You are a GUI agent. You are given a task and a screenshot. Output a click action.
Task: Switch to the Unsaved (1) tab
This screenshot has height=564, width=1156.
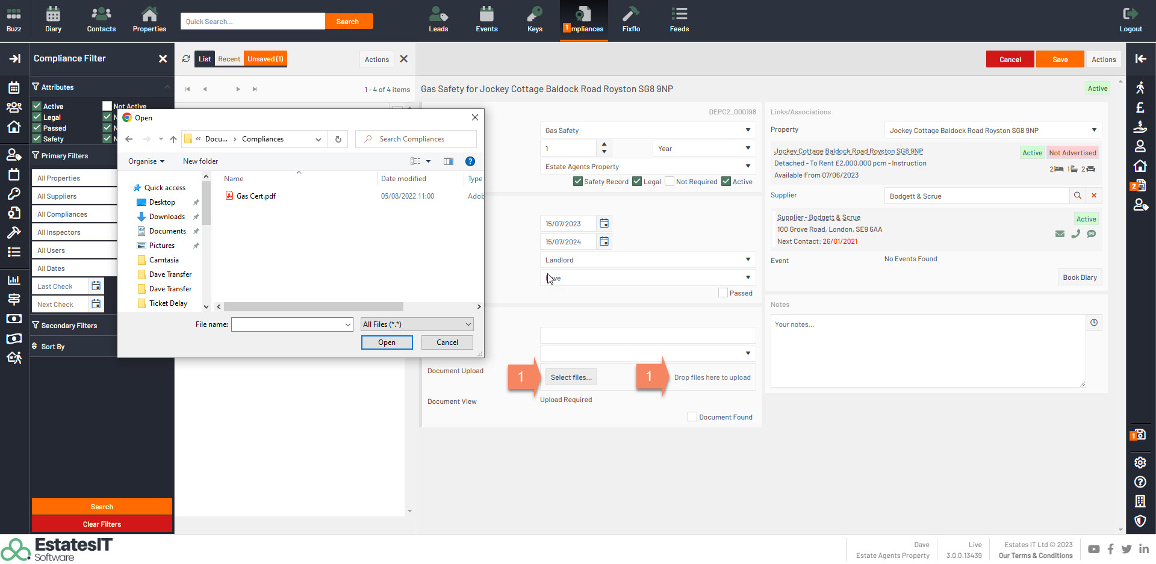(x=265, y=59)
